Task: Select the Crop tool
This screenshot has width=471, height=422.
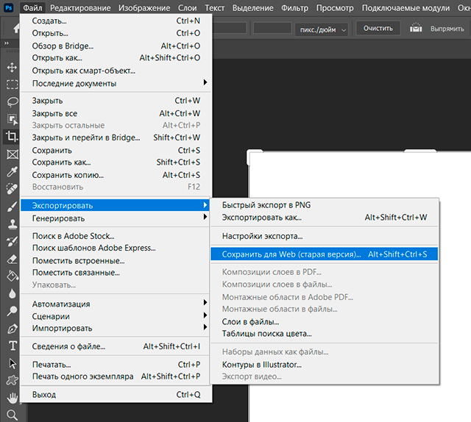Action: pyautogui.click(x=12, y=137)
